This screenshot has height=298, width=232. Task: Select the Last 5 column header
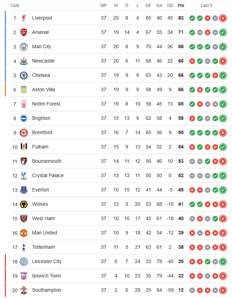coord(207,6)
